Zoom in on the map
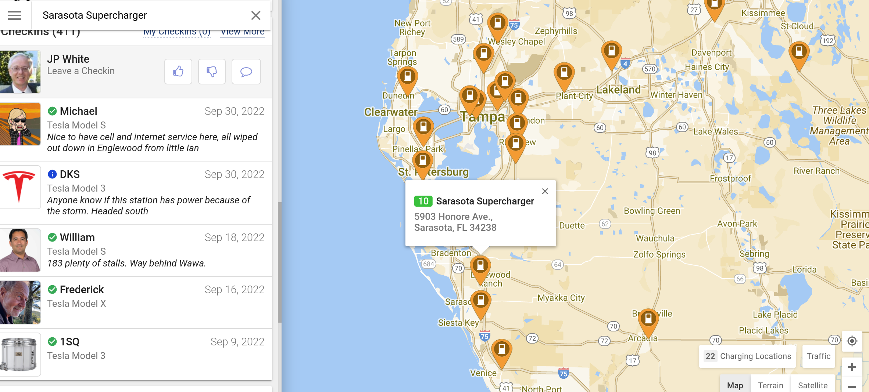This screenshot has height=392, width=869. (x=852, y=367)
